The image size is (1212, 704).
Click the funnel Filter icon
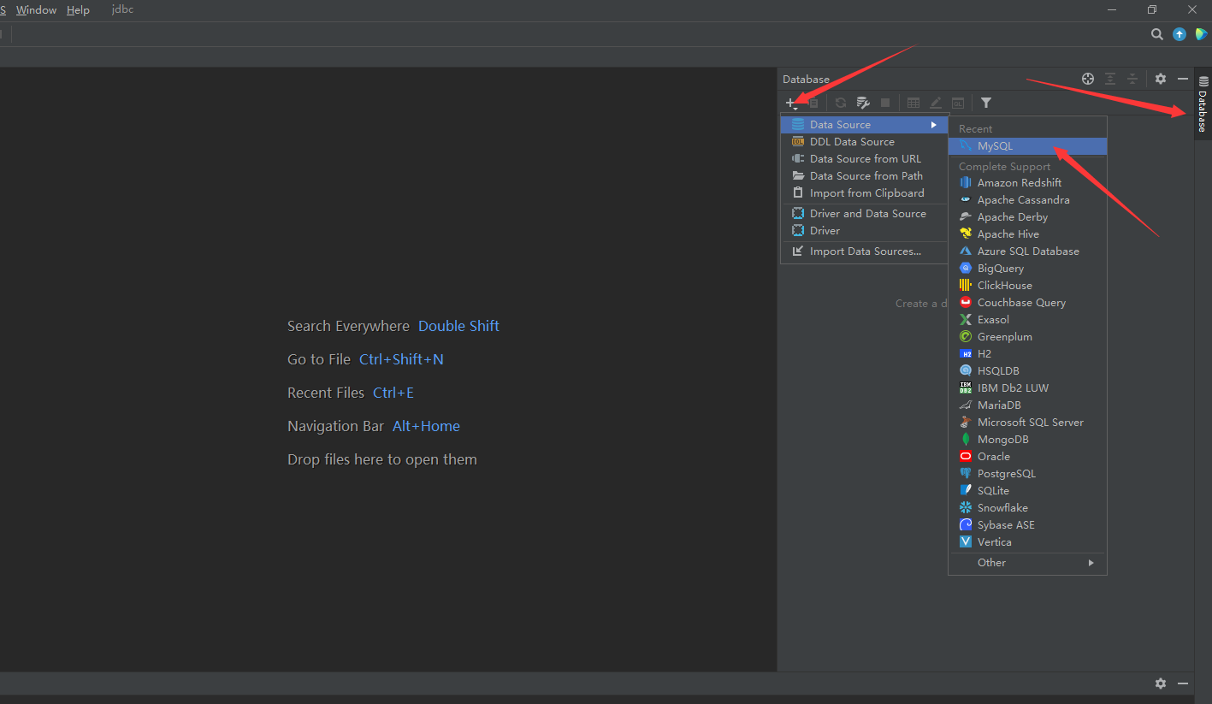coord(986,103)
